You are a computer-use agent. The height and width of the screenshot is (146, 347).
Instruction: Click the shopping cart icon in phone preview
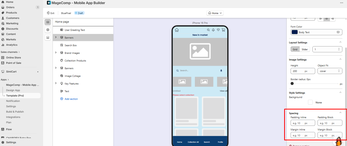223,30
